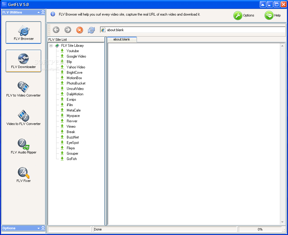
Task: Click the download arrow beside MetaCafe
Action: tap(62, 110)
